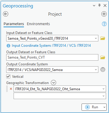Open coordinate system globe picker
The width and height of the screenshot is (109, 113).
(103, 70)
